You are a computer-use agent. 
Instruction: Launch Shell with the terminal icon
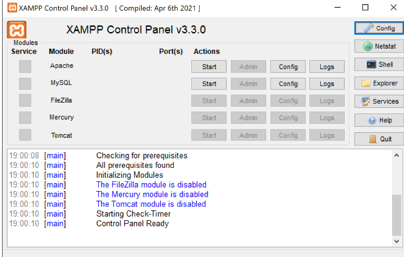pyautogui.click(x=379, y=64)
